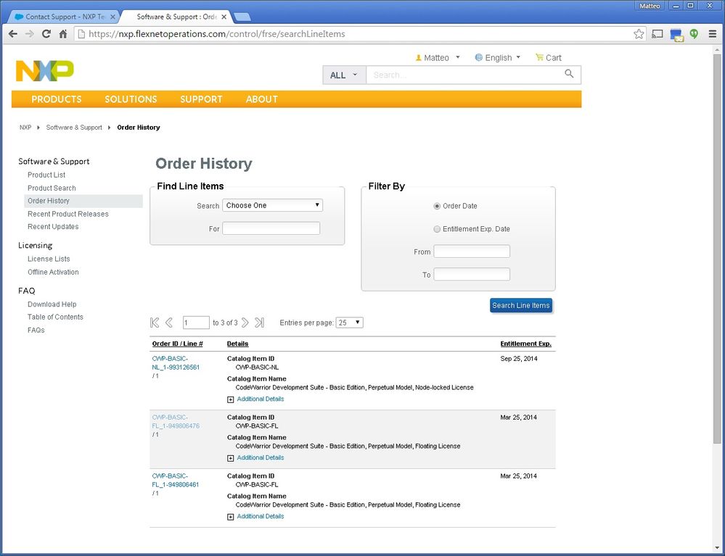Reload the page with refresh icon
This screenshot has width=725, height=556.
(46, 34)
